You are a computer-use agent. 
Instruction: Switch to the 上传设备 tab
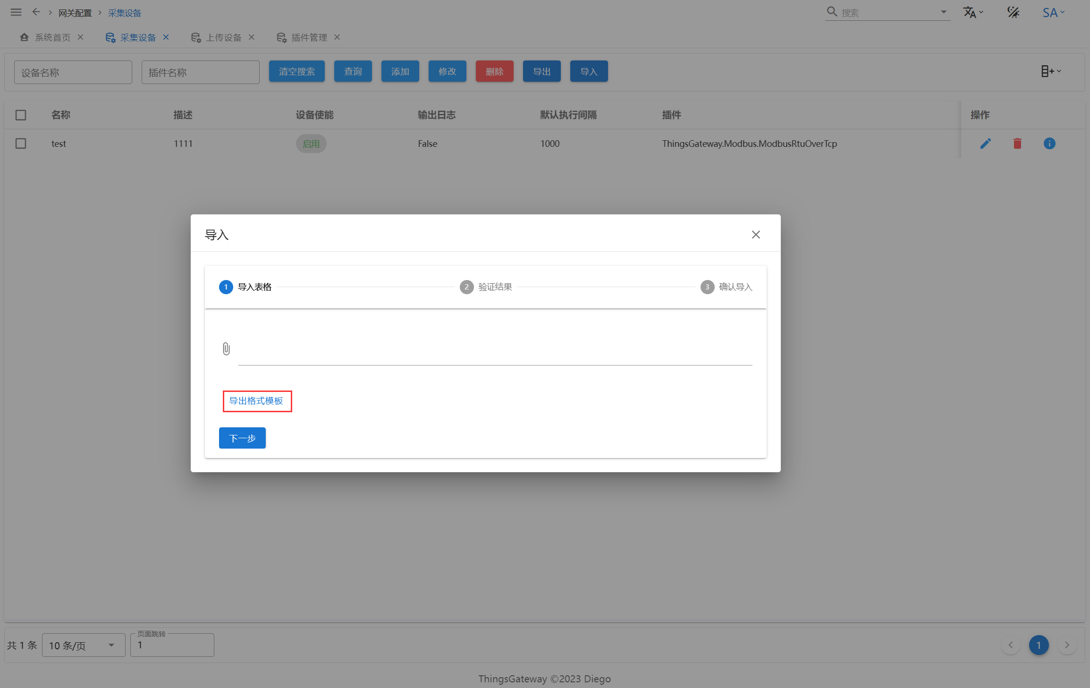coord(223,37)
